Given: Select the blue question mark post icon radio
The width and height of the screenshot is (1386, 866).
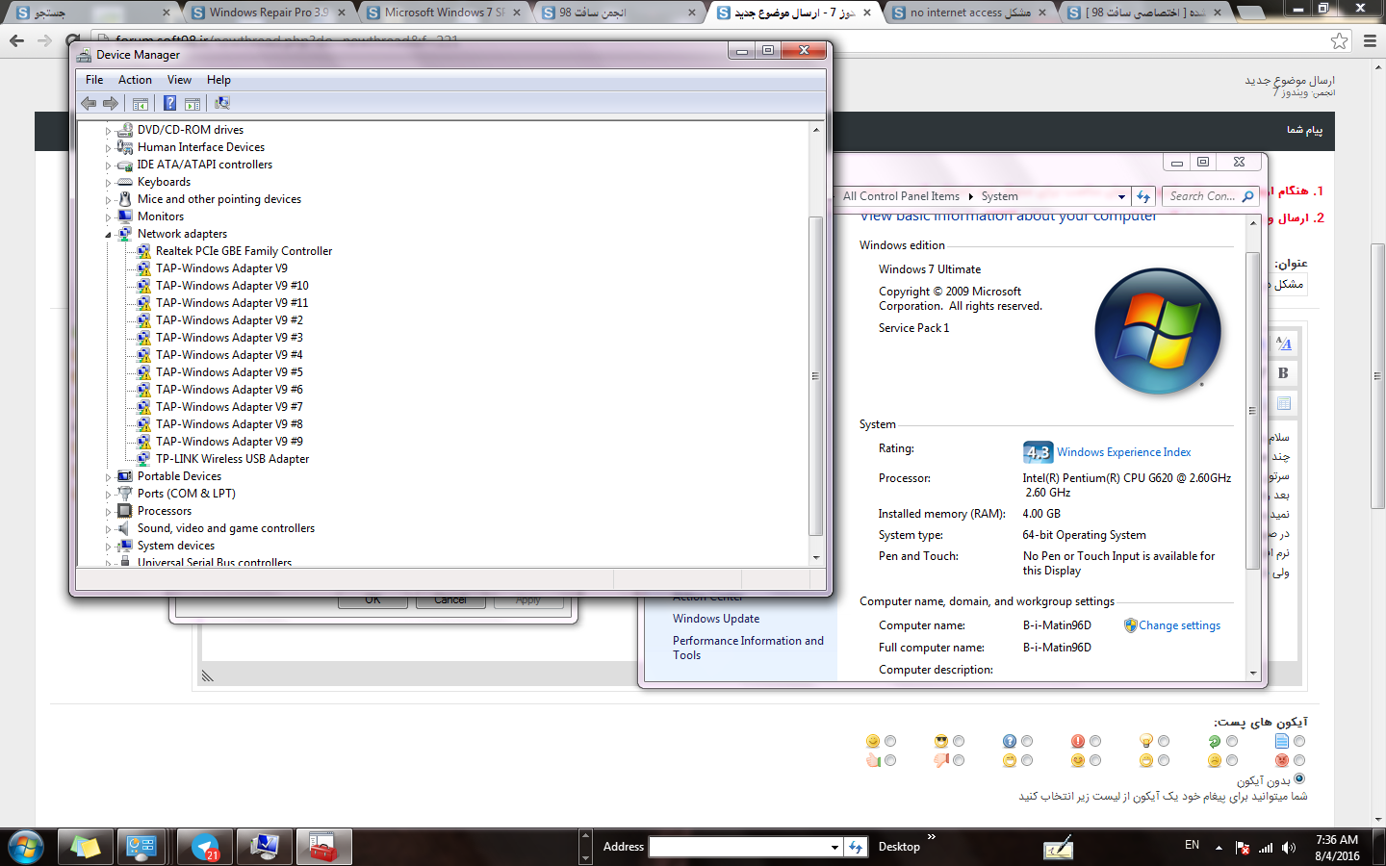Looking at the screenshot, I should (1027, 741).
